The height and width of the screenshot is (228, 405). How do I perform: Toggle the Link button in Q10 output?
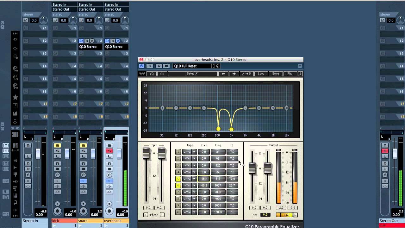[x=286, y=215]
